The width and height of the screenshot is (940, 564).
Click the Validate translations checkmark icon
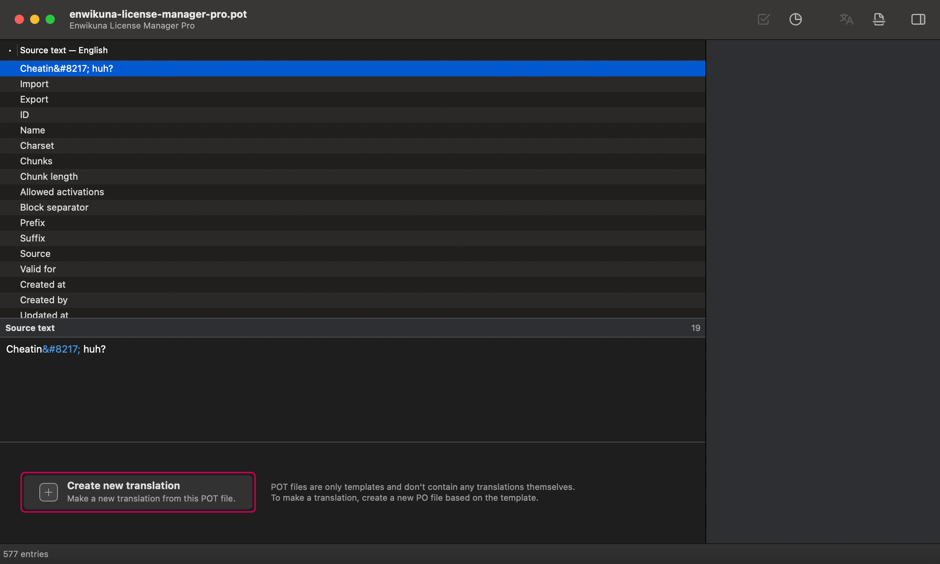pos(764,19)
